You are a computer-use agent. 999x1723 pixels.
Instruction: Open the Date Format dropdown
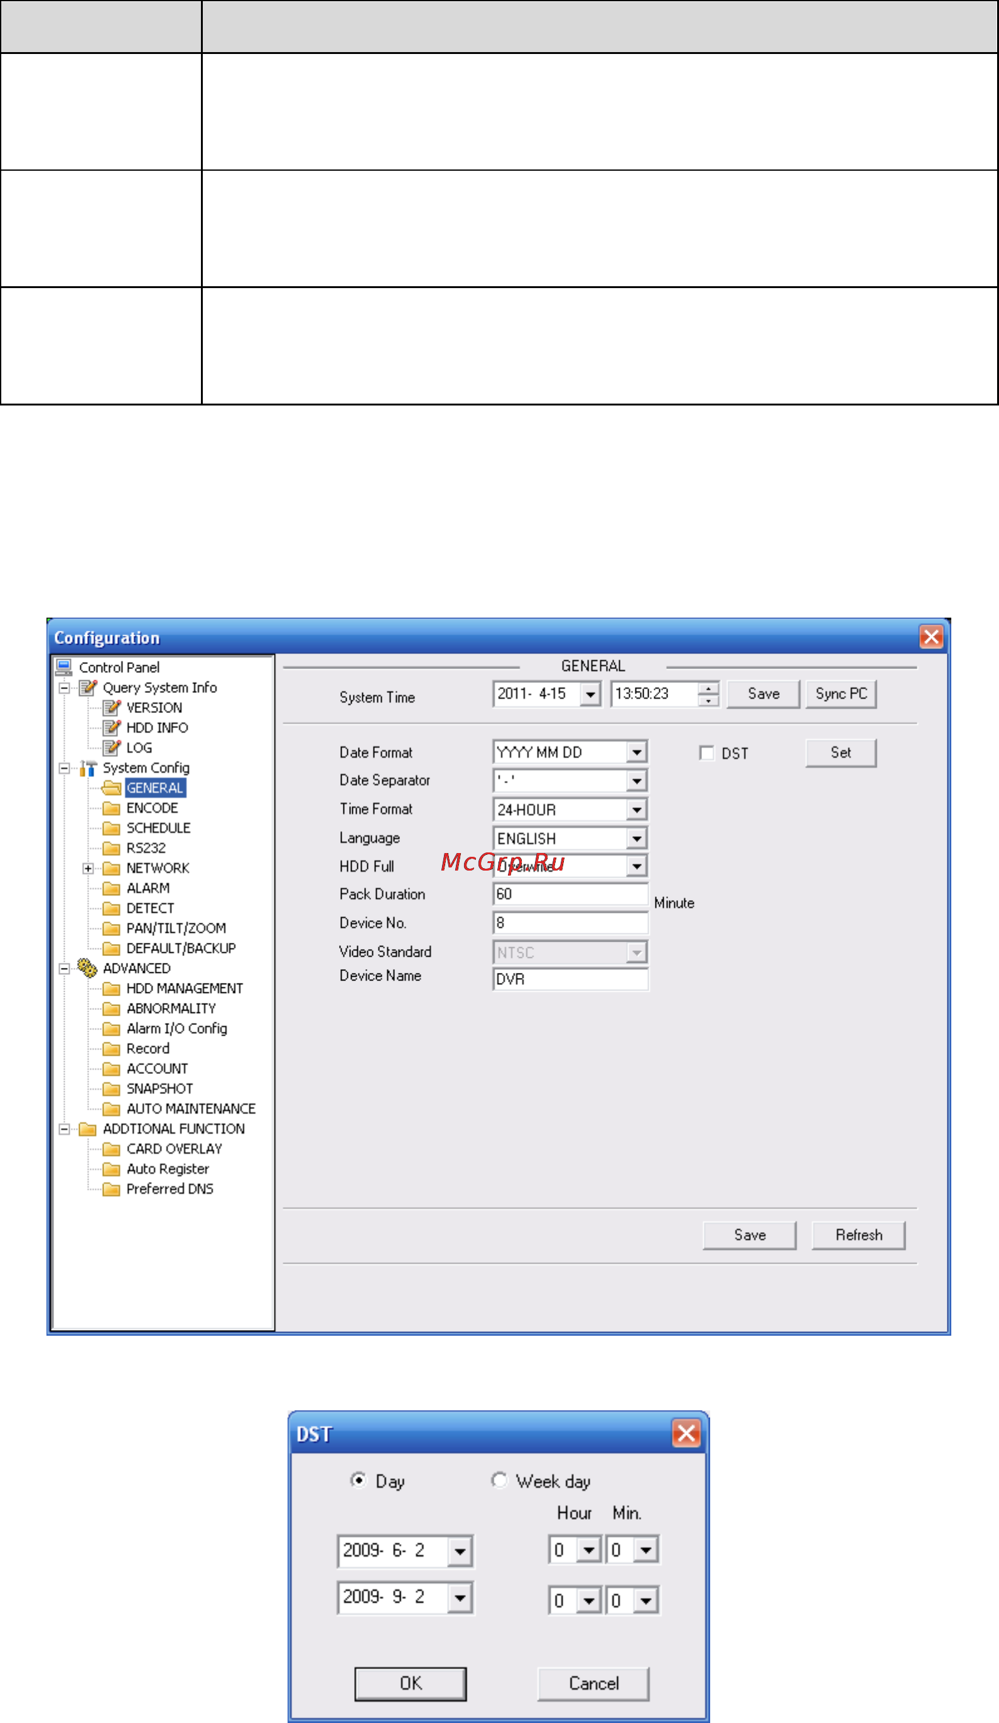point(637,752)
